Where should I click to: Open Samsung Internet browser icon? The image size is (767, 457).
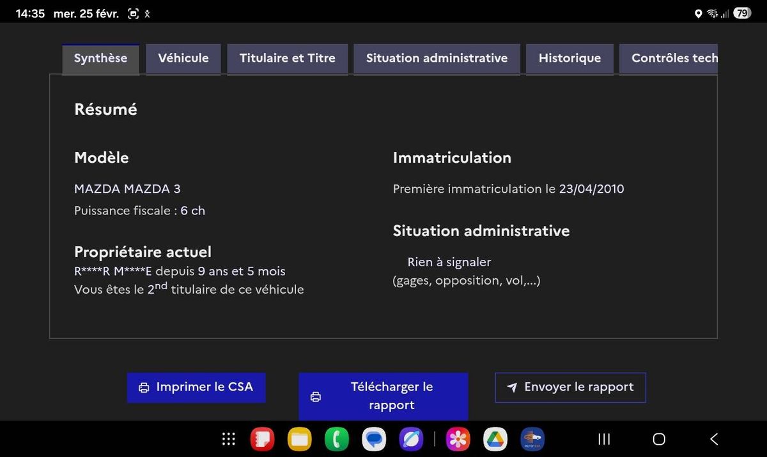(410, 439)
